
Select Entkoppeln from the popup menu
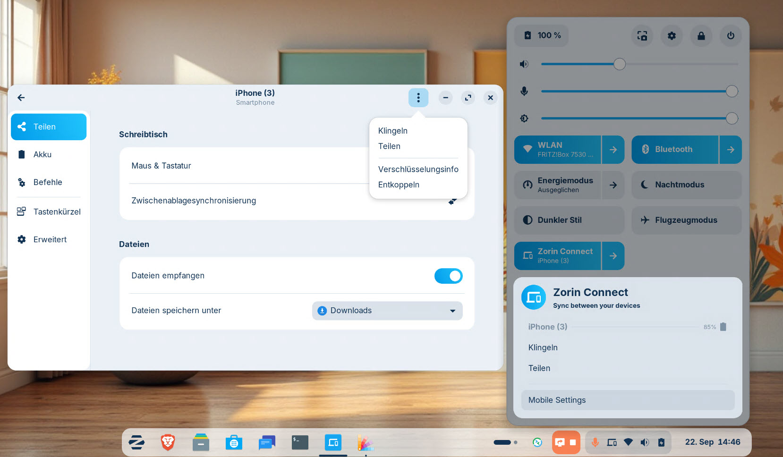pyautogui.click(x=399, y=185)
